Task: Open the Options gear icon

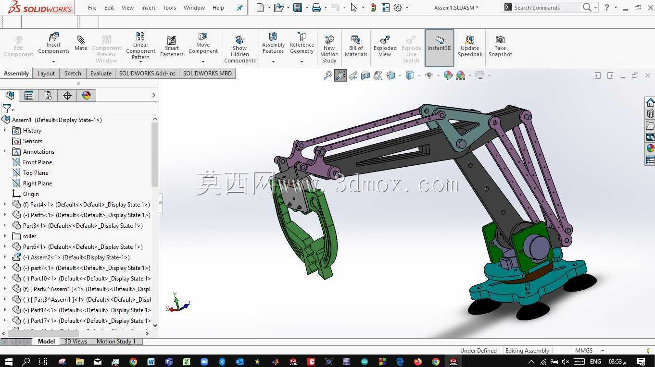Action: coord(398,8)
